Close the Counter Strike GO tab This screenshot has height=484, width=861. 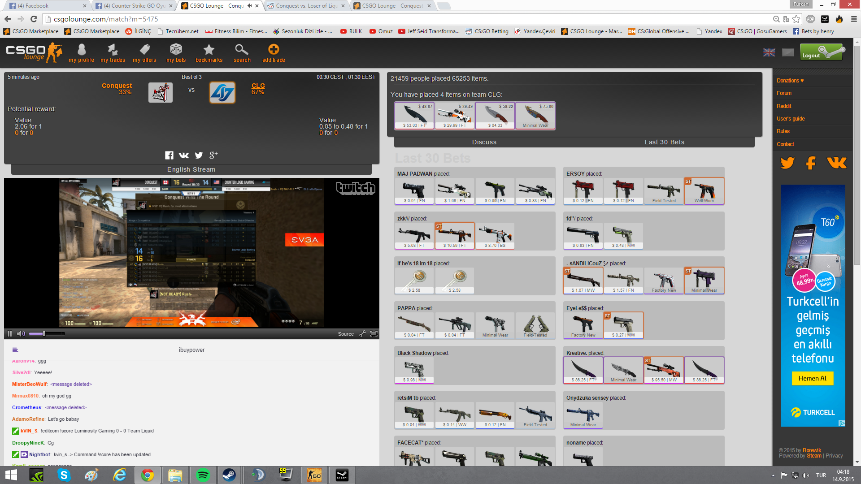(x=170, y=6)
